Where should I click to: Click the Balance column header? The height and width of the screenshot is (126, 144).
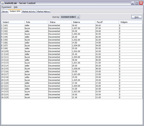click(84, 22)
